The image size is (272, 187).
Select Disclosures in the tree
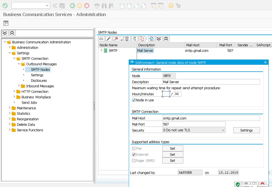(39, 81)
